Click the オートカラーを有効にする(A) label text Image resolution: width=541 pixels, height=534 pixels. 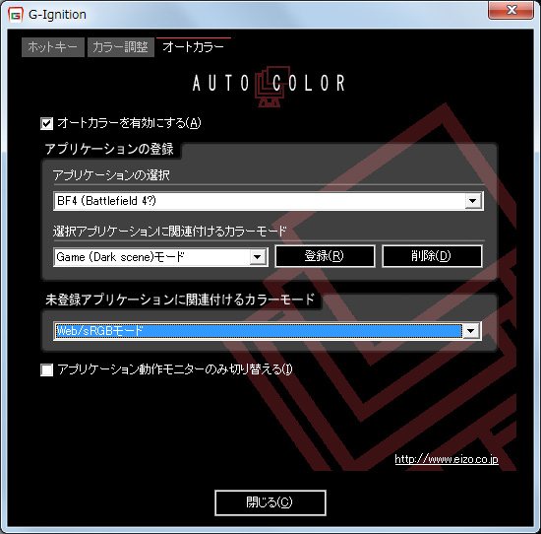[129, 123]
